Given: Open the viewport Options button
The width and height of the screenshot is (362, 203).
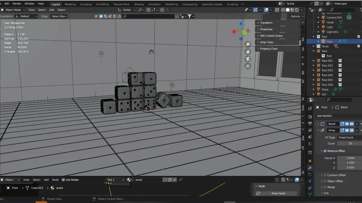Looking at the screenshot, I should click(297, 16).
